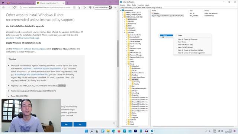This screenshot has width=238, height=134.
Task: Click the browser page vertical scrollbar
Action: [118, 54]
